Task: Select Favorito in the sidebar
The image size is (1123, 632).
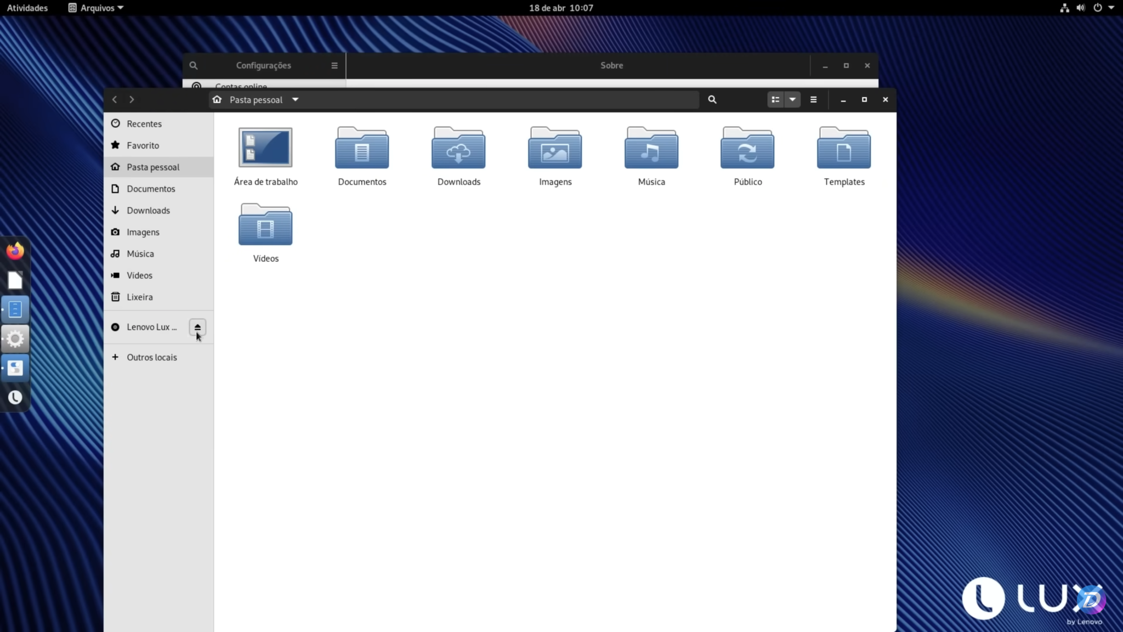Action: (143, 145)
